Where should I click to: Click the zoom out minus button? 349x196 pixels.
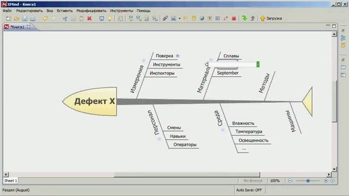coord(290,181)
